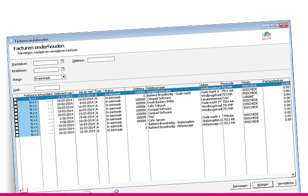Click the 'Hofpassage 17' address cell
This screenshot has width=308, height=196.
pyautogui.click(x=212, y=124)
